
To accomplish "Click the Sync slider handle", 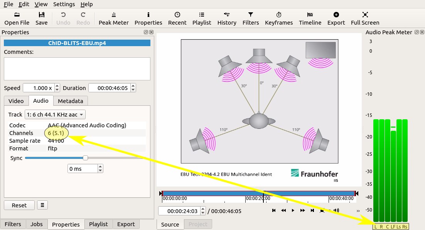I will pos(86,158).
